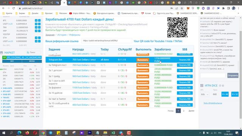242x136 pixels.
Task: Open the Dice BTC bet amount dropdown
Action: [205, 94]
